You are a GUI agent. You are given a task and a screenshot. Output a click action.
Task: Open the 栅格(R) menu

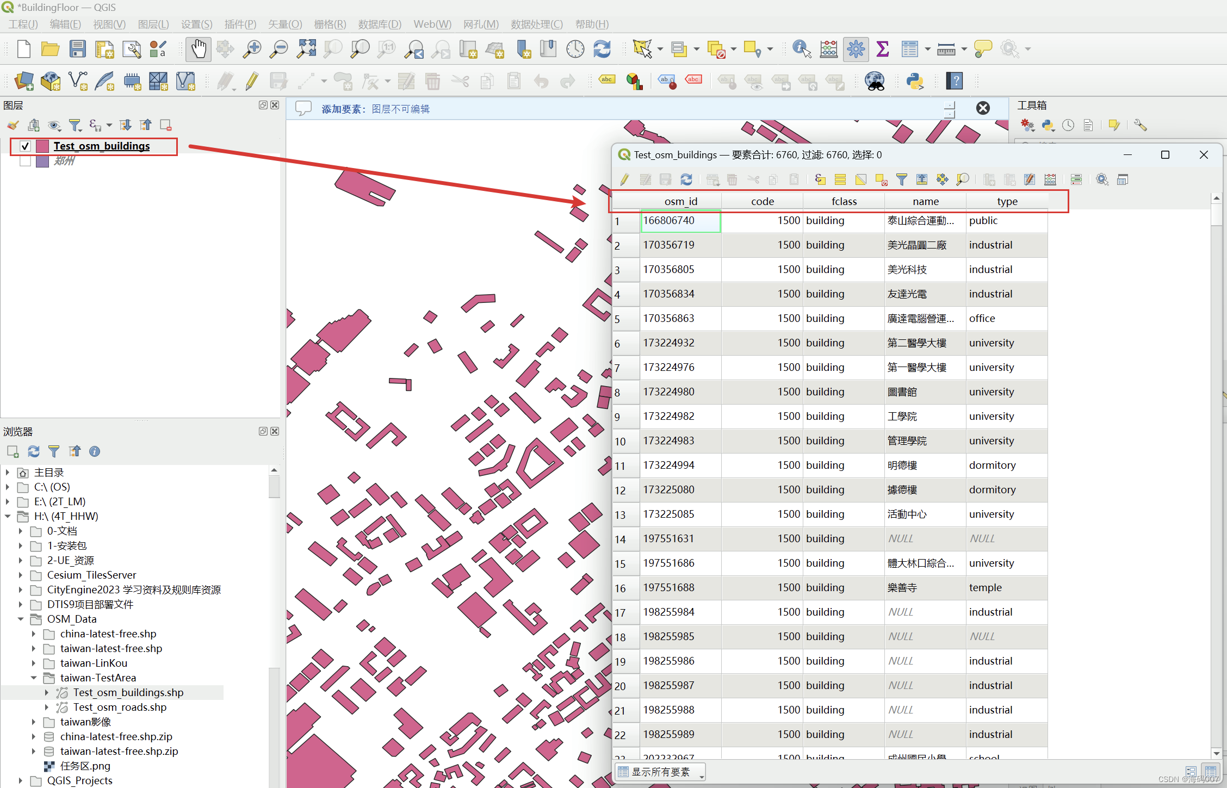(330, 24)
